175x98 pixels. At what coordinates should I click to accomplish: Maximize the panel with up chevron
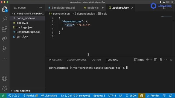(167, 60)
